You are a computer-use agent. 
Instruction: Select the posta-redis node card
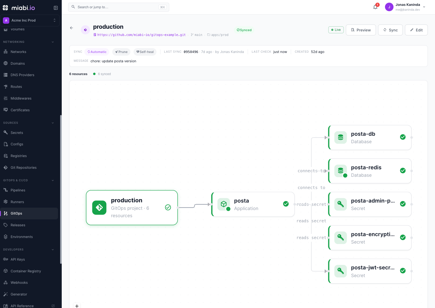point(370,171)
